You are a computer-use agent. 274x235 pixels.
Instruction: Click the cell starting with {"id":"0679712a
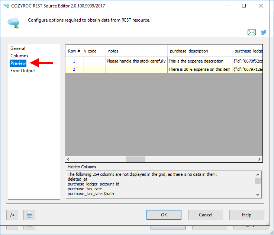pos(247,69)
